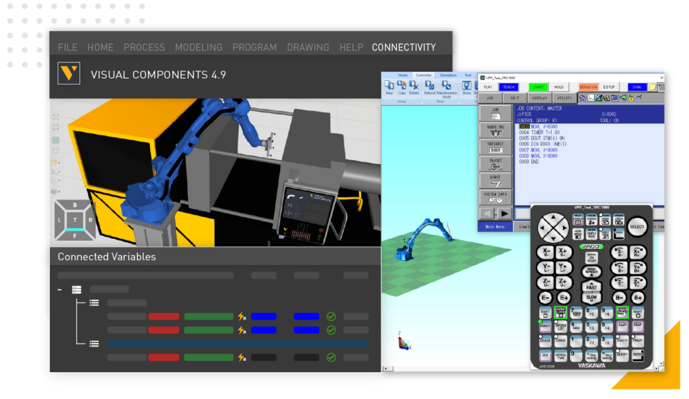Expand the lower variable group in Connected Variables
Image resolution: width=689 pixels, height=399 pixels.
(94, 344)
